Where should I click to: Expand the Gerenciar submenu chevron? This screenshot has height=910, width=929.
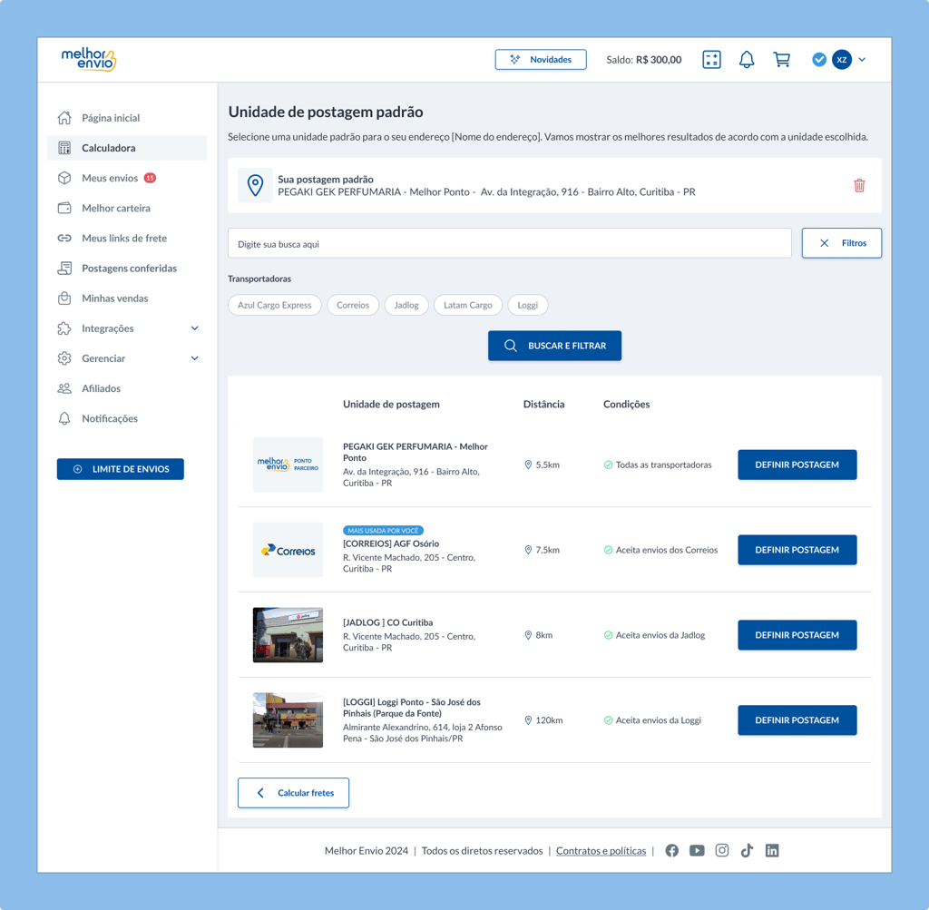tap(194, 358)
